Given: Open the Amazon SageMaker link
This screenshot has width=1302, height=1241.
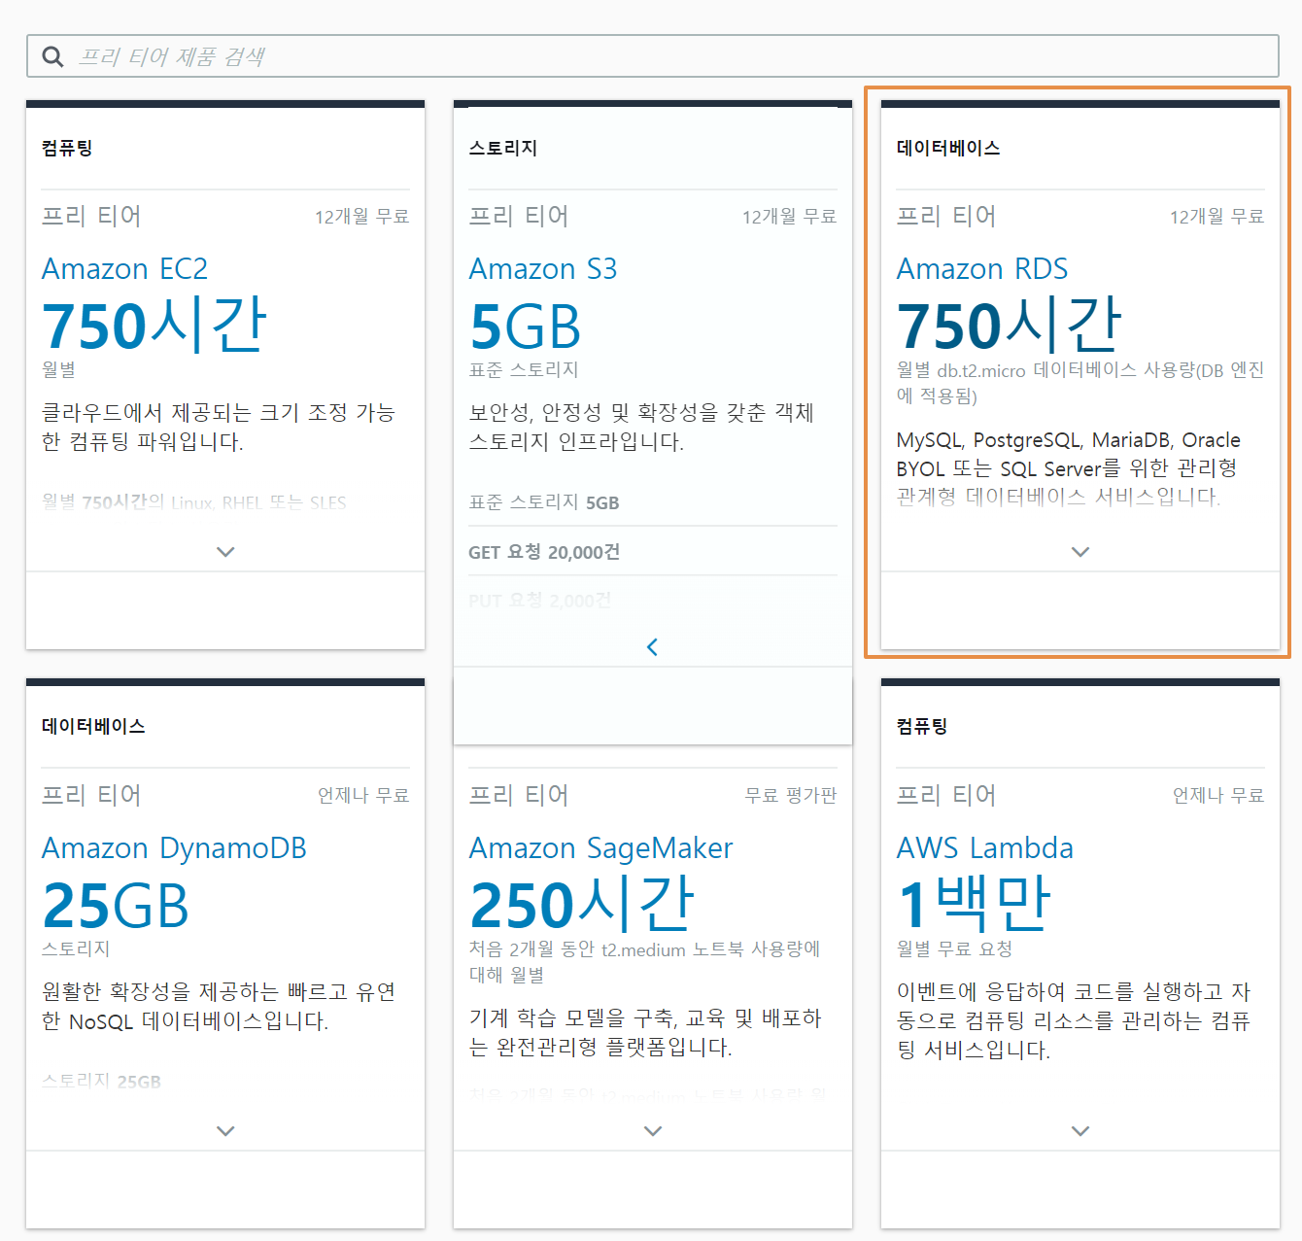Looking at the screenshot, I should point(601,848).
